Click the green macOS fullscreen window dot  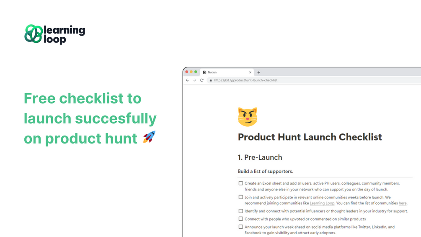pos(196,72)
